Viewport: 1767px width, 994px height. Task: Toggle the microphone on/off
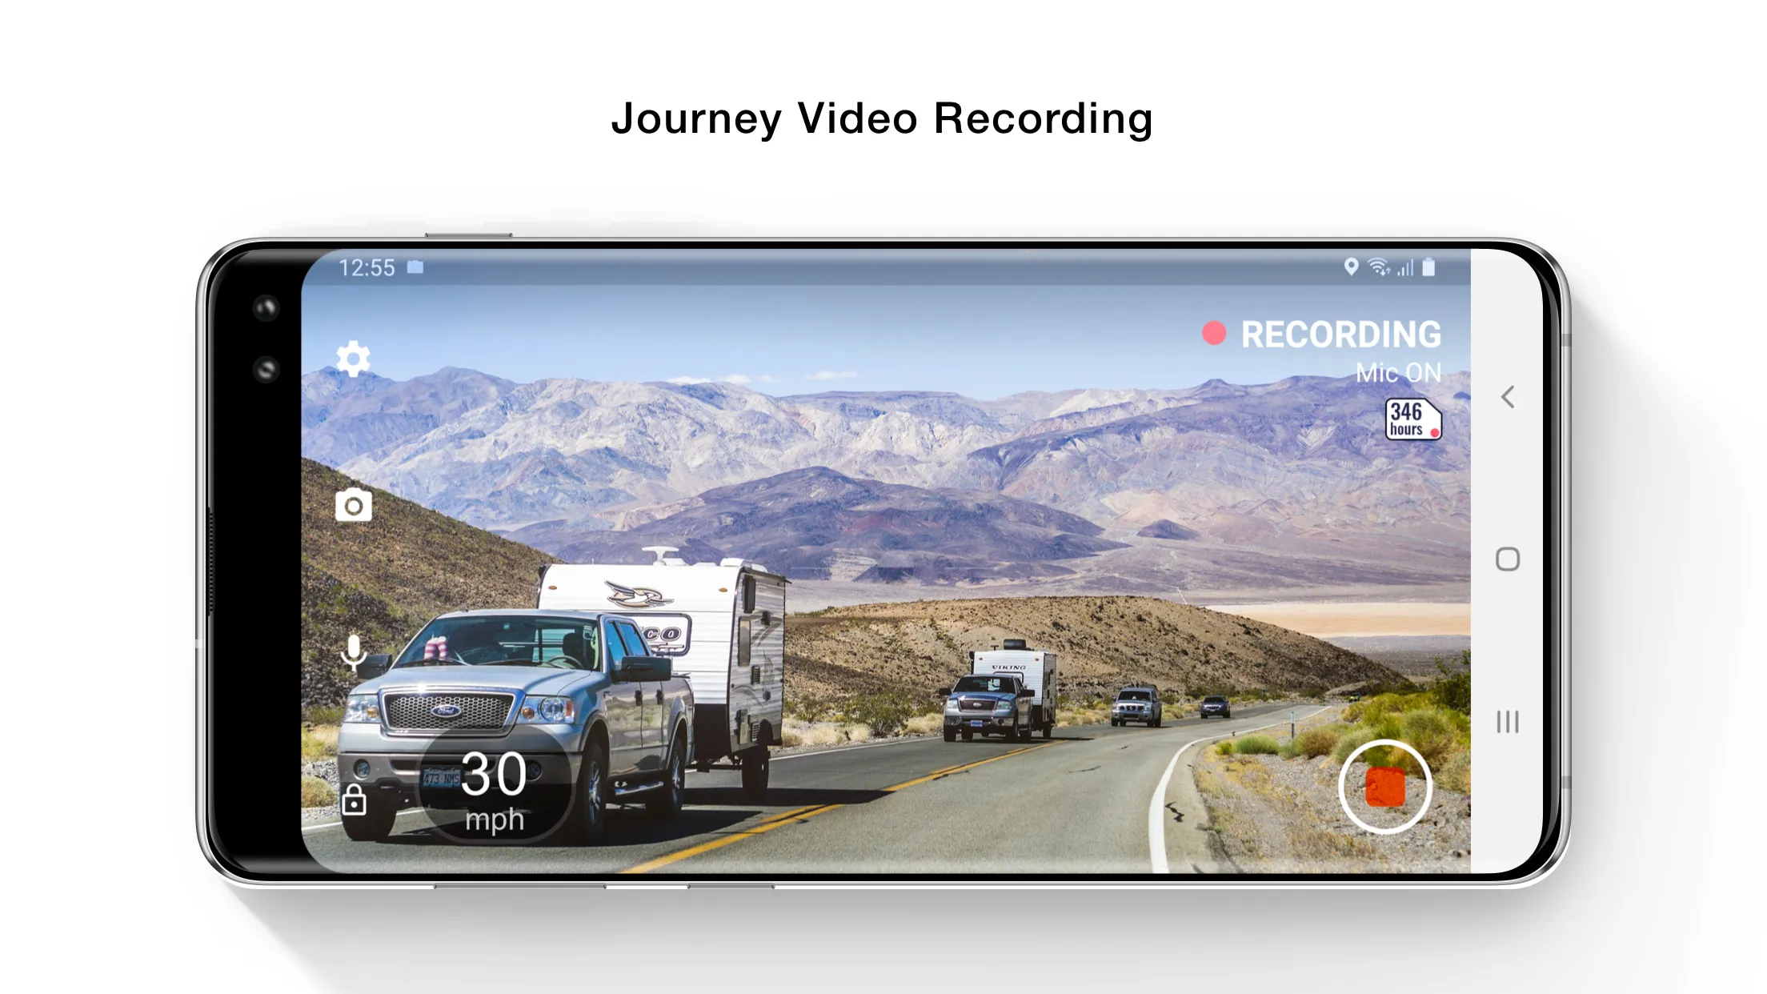352,651
